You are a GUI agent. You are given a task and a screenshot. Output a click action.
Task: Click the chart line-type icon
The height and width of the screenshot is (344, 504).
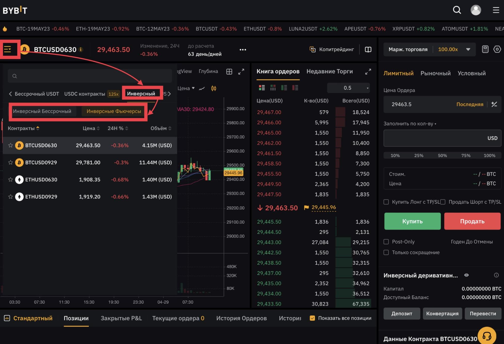click(202, 89)
